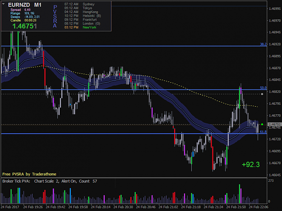
Task: Click the Spread value 6.40
Action: 28,10
